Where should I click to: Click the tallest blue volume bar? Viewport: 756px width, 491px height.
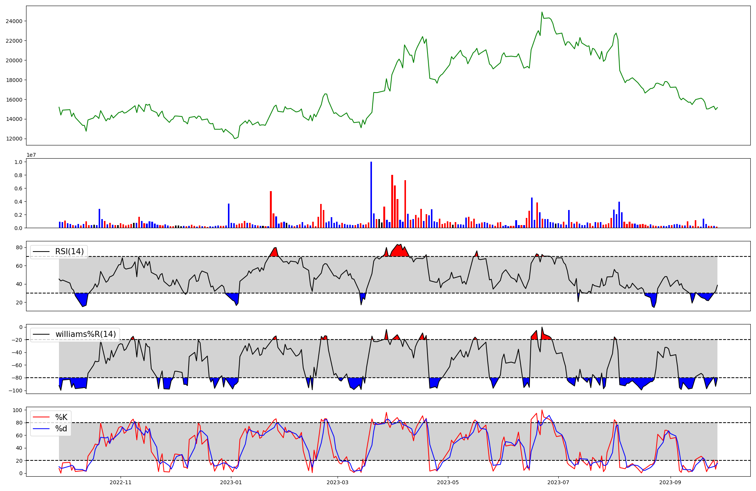371,195
